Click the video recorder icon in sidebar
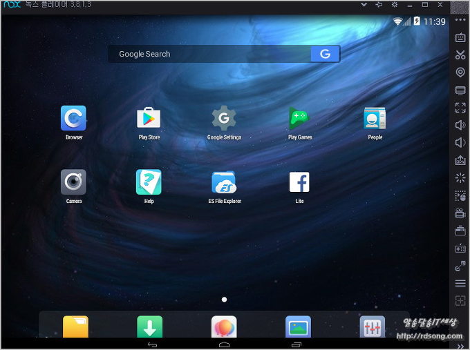 460,213
